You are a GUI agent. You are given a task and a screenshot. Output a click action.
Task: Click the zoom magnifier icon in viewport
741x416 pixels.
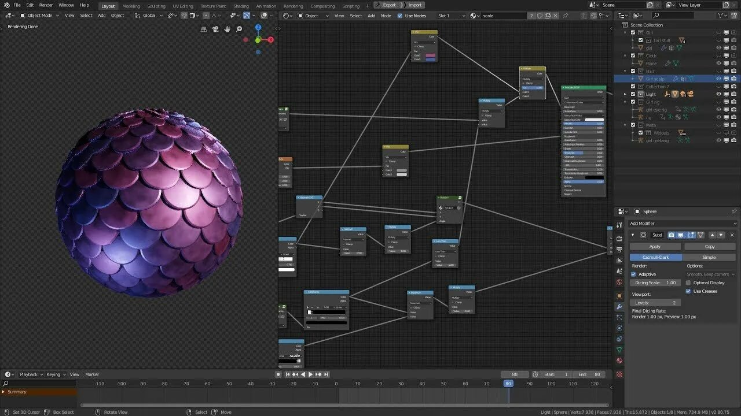pos(239,29)
